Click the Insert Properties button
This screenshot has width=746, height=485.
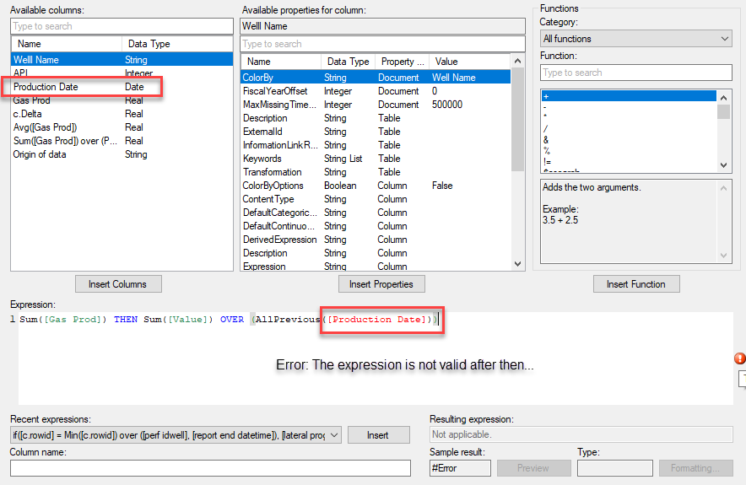click(x=381, y=284)
